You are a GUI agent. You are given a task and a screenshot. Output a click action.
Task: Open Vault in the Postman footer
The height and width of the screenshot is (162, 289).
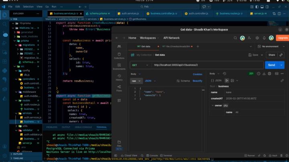click(x=273, y=156)
